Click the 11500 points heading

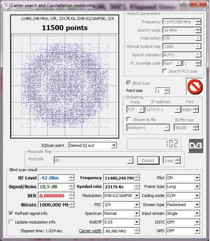click(65, 28)
